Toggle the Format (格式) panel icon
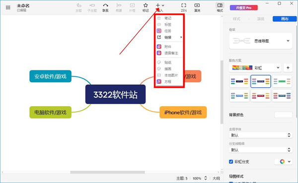This screenshot has height=183, width=298. click(220, 7)
